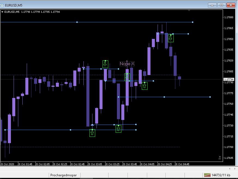Screen dimensions: 238x179
Task: Minimize the EURUSD,M5 chart window
Action: 212,5
